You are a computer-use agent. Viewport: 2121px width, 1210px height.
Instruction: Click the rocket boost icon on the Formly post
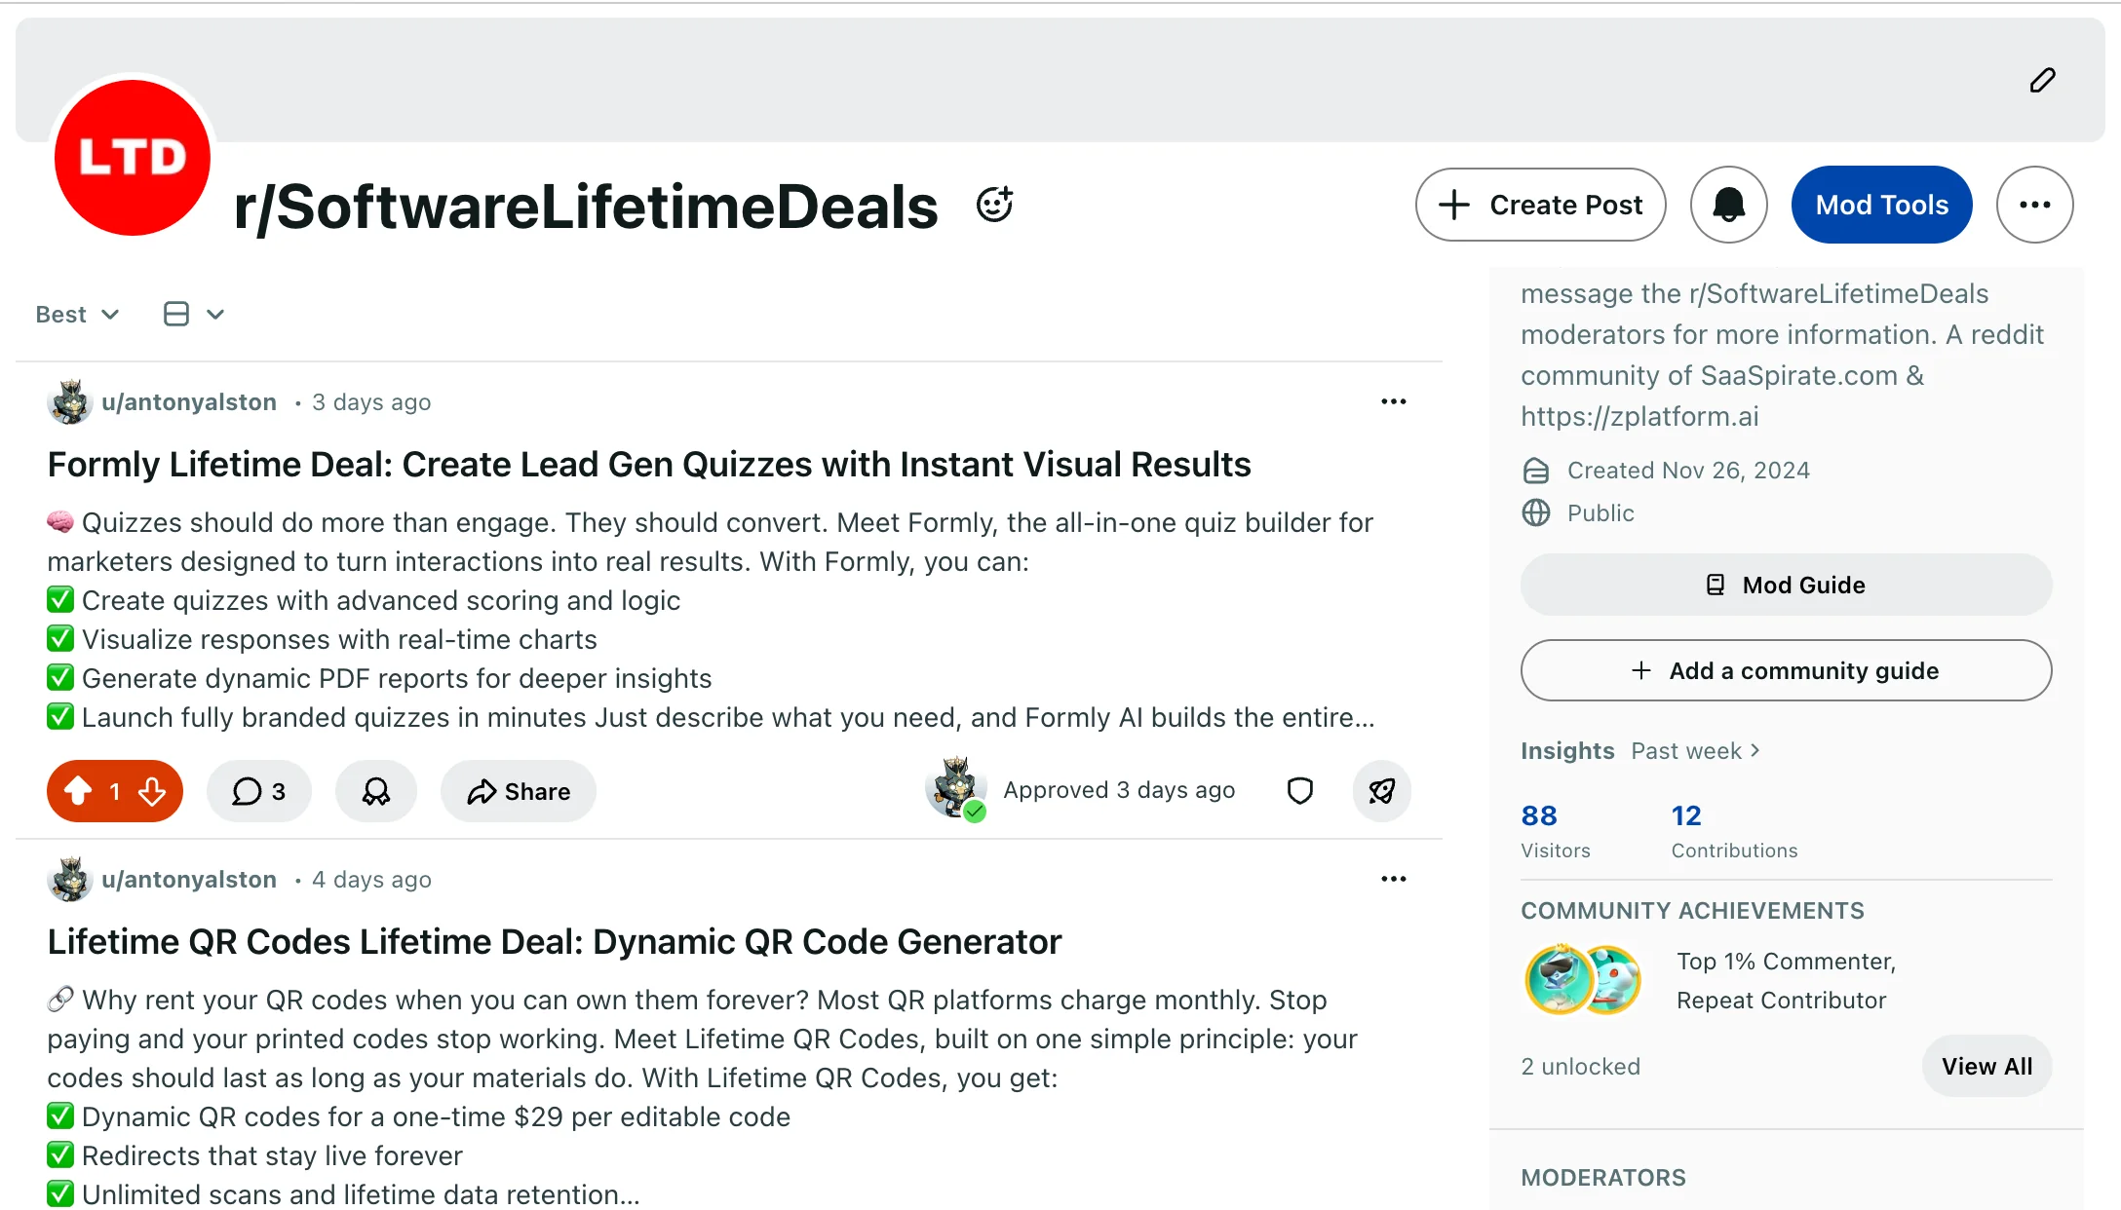[x=1381, y=791]
